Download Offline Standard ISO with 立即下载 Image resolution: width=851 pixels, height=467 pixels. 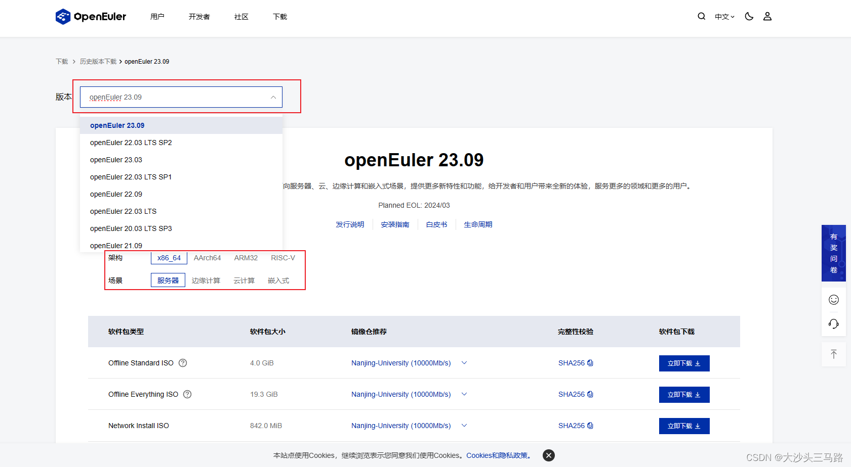(x=684, y=363)
